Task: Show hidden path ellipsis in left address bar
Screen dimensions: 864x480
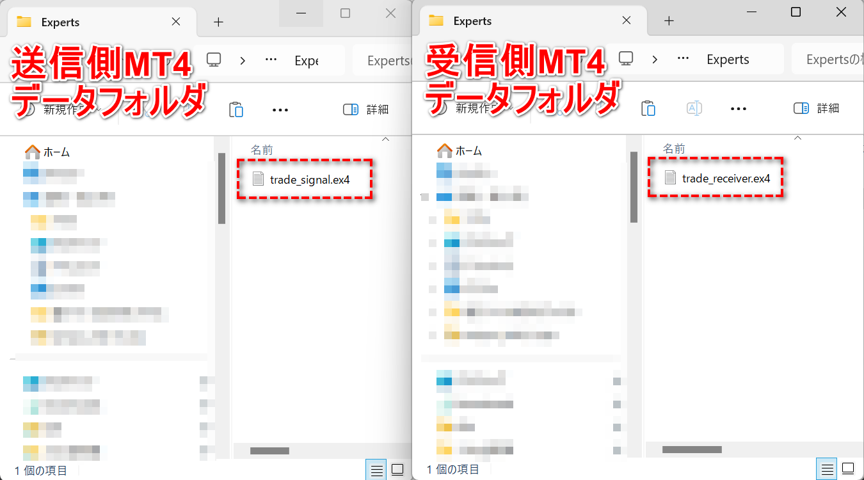Action: [x=271, y=60]
